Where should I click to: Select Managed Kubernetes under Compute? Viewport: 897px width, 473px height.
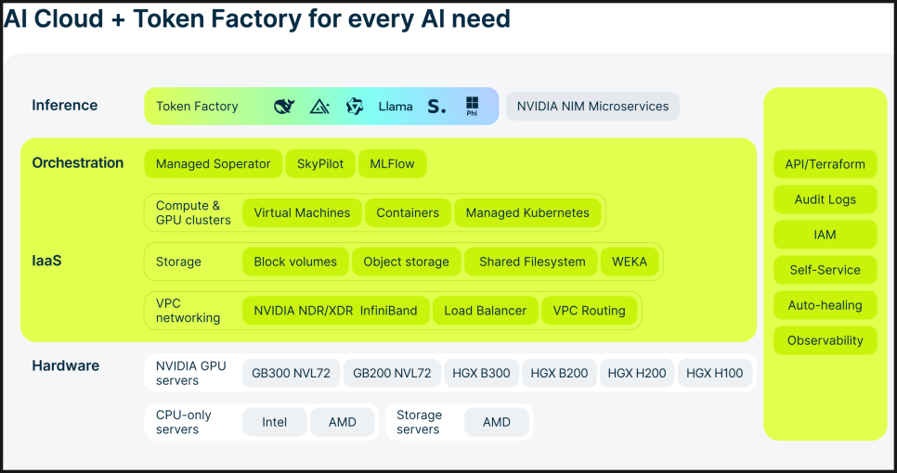click(x=527, y=212)
